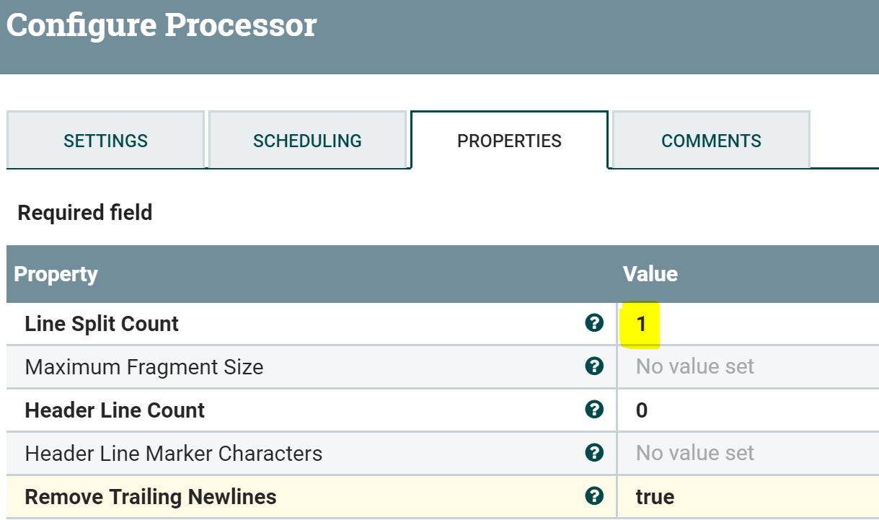This screenshot has width=879, height=520.
Task: Open help for Header Line Marker Characters
Action: point(593,453)
